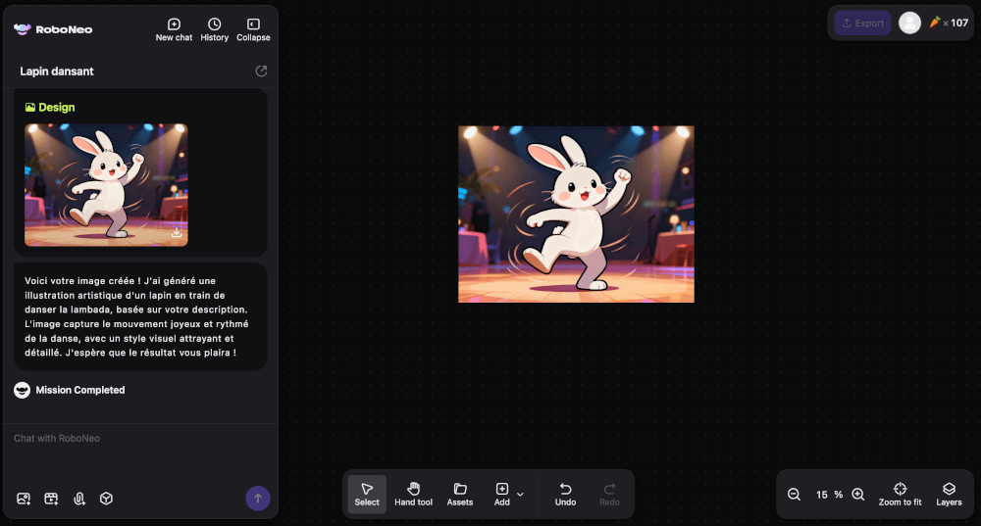This screenshot has height=526, width=981.
Task: Click the video generation icon in chat bar
Action: (51, 499)
